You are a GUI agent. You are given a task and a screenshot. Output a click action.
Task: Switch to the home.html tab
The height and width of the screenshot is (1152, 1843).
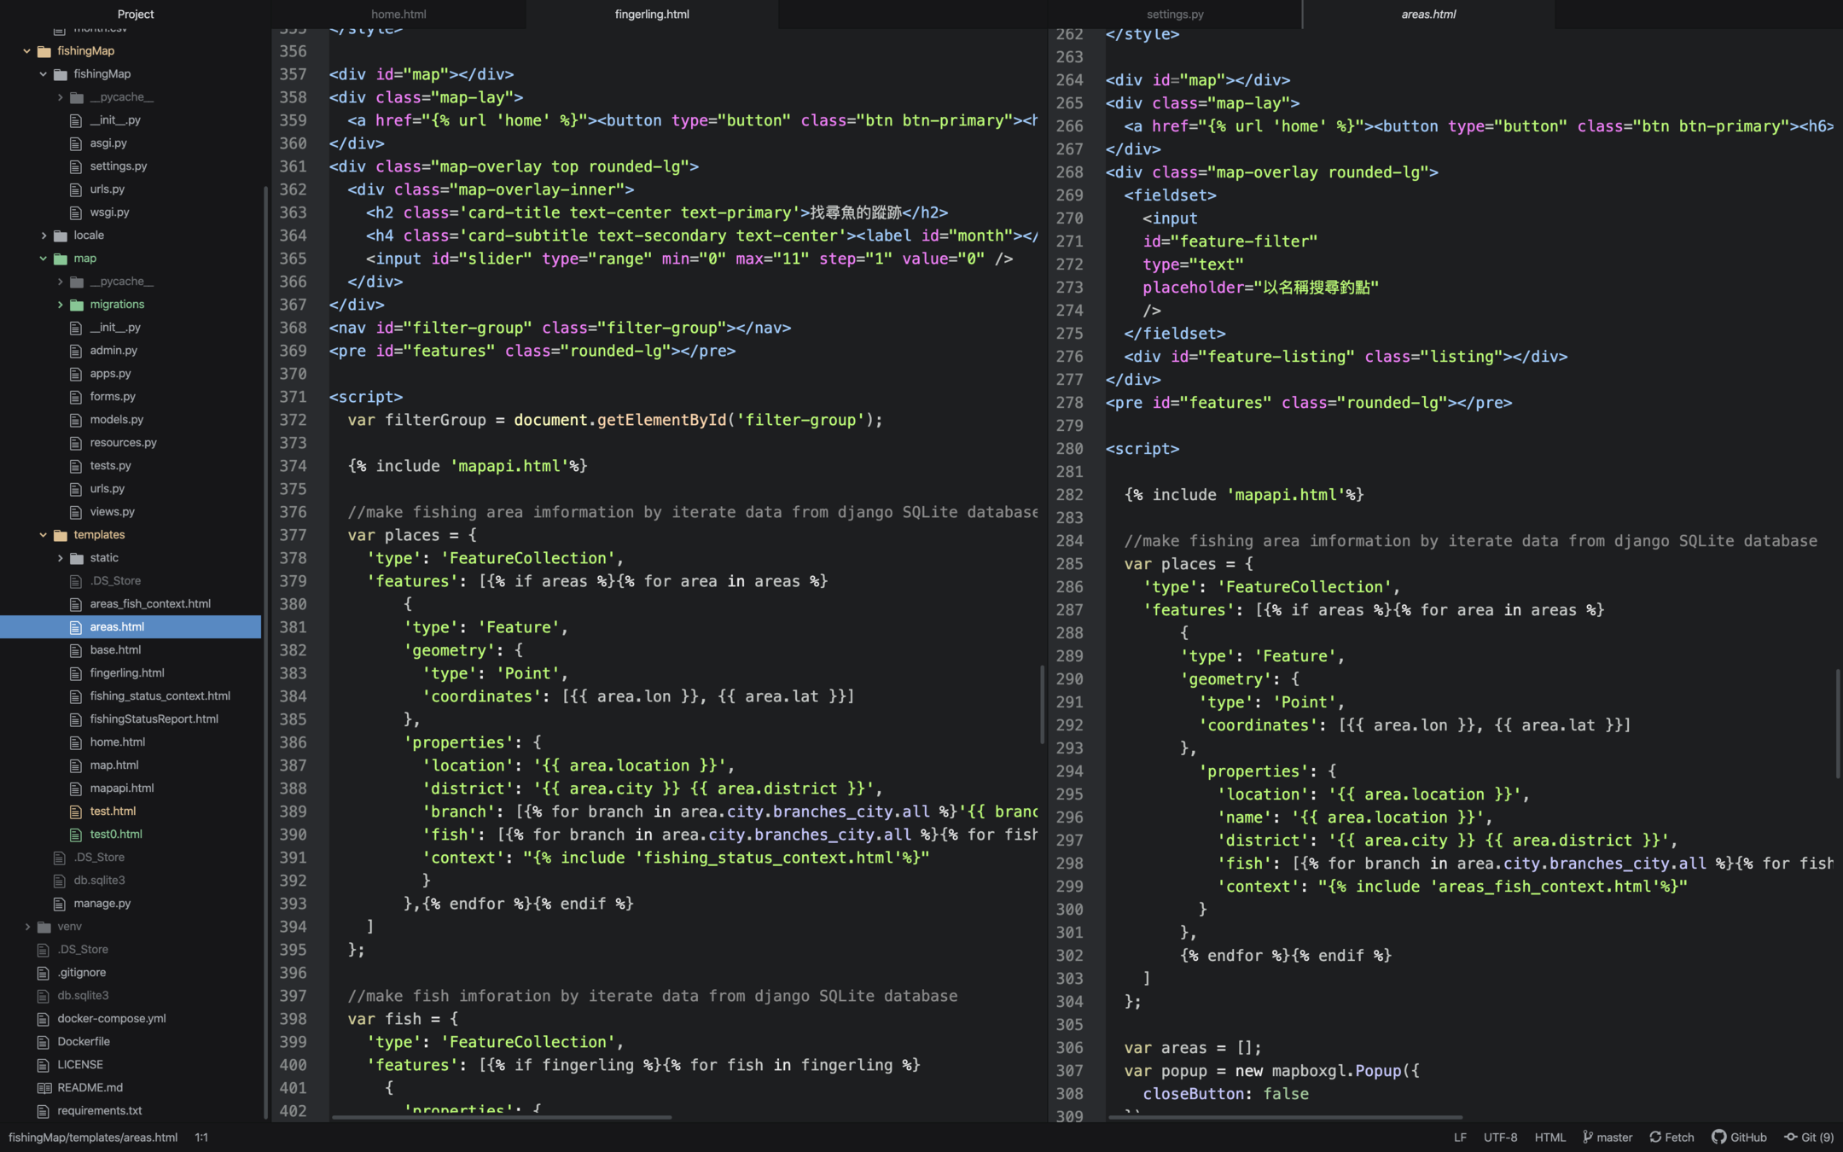pos(398,14)
